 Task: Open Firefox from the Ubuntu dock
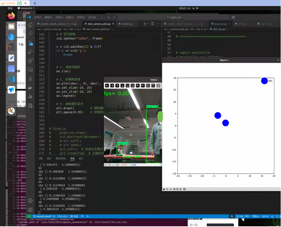(x=11, y=16)
